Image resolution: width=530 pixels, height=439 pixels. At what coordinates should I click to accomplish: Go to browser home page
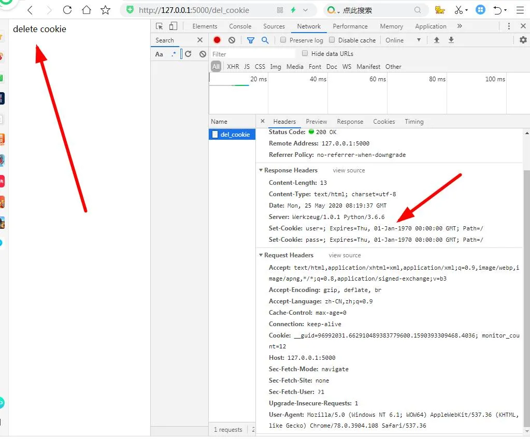[86, 10]
